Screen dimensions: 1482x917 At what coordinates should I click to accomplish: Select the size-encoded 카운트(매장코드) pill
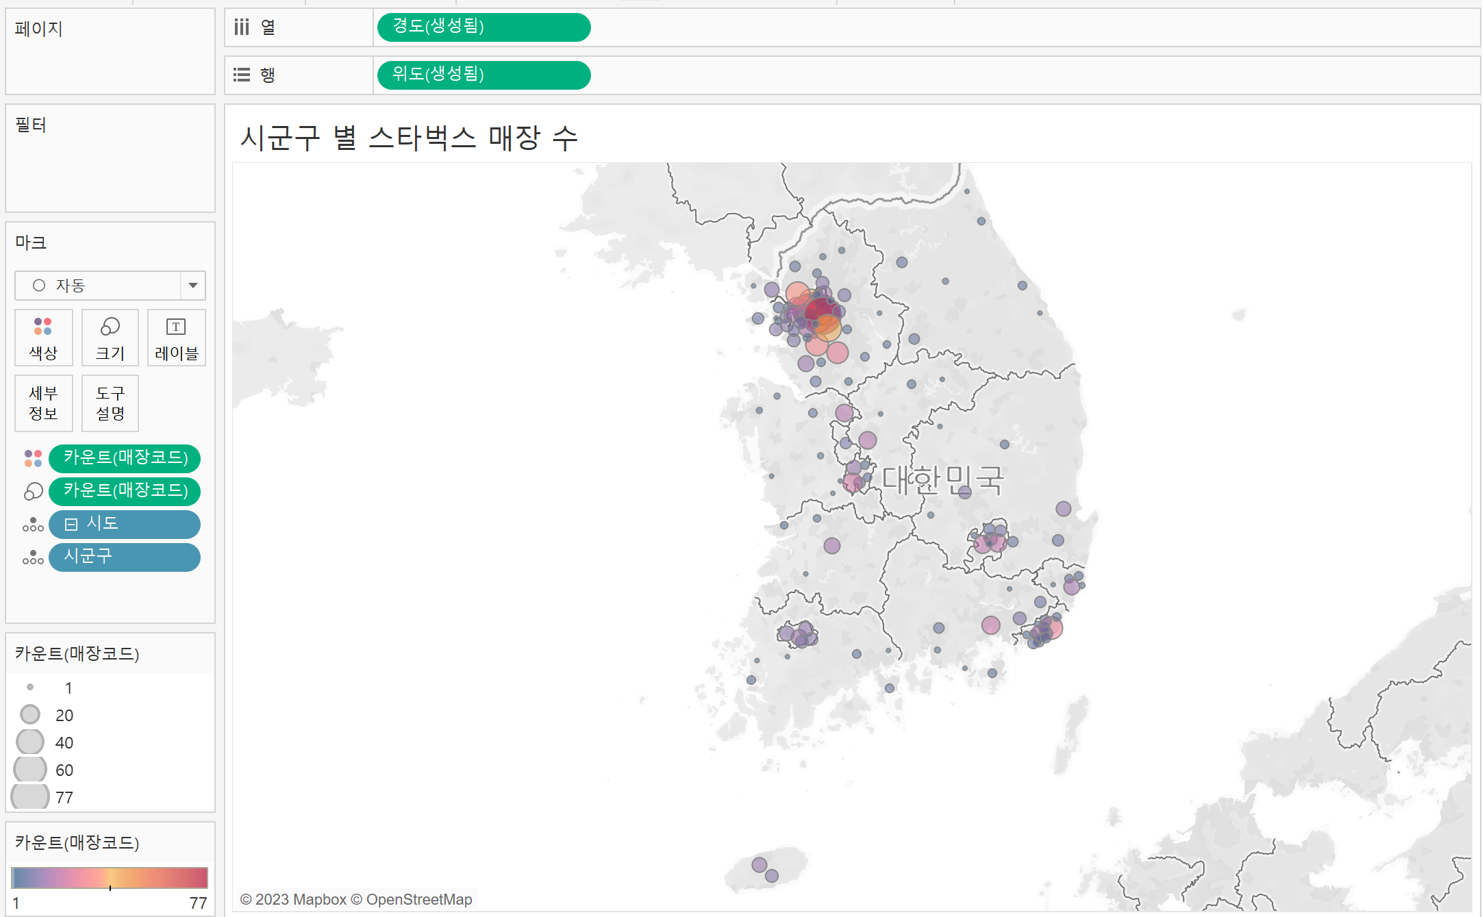tap(125, 491)
